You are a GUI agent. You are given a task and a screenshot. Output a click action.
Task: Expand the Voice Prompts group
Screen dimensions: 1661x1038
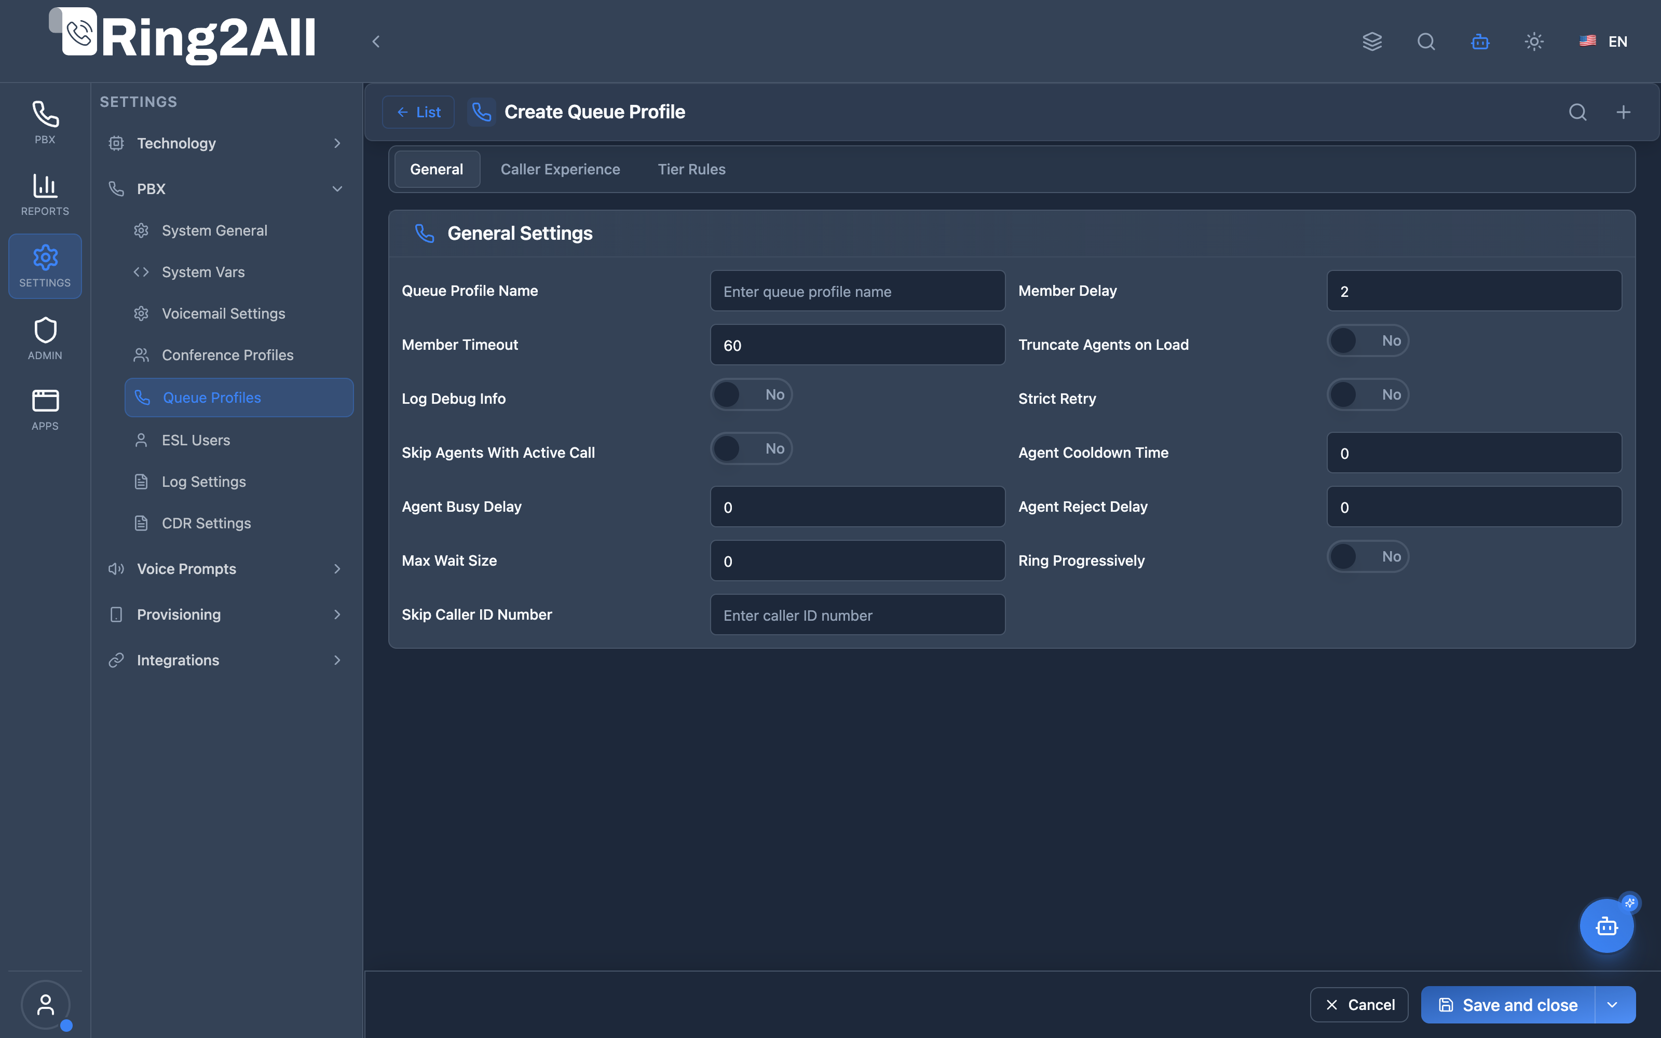coord(226,568)
